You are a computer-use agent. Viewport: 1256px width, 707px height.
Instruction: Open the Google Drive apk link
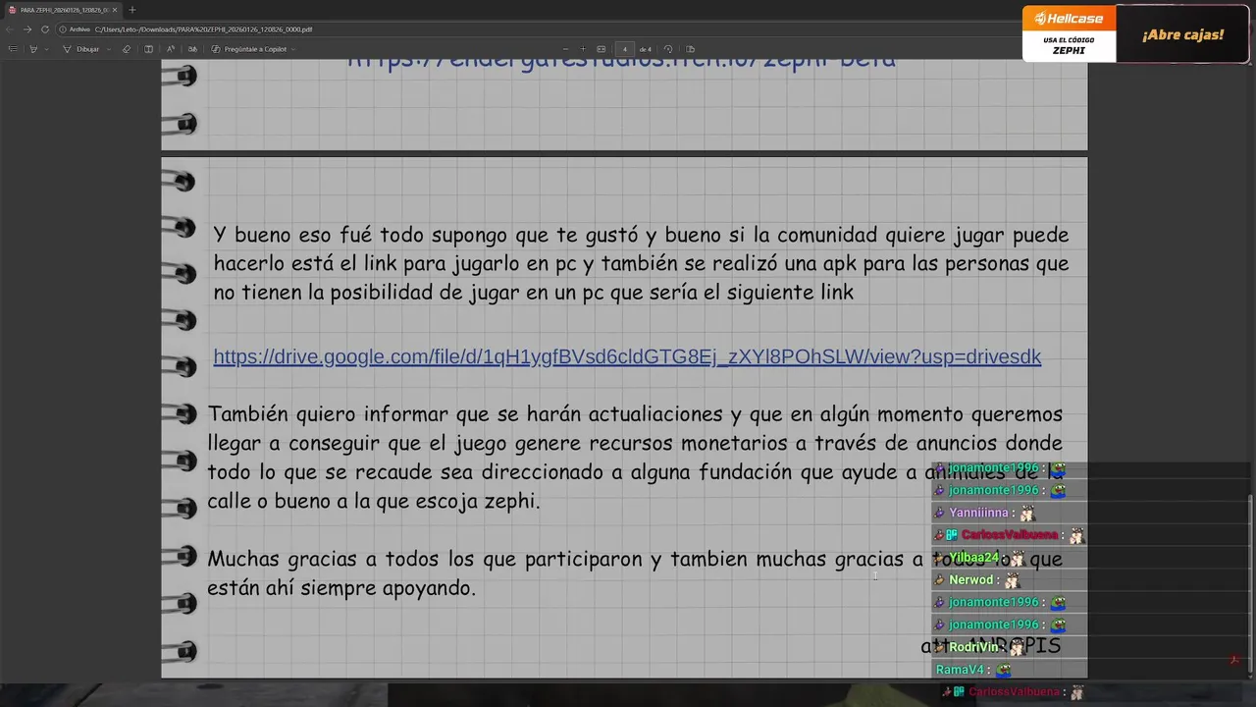coord(627,356)
